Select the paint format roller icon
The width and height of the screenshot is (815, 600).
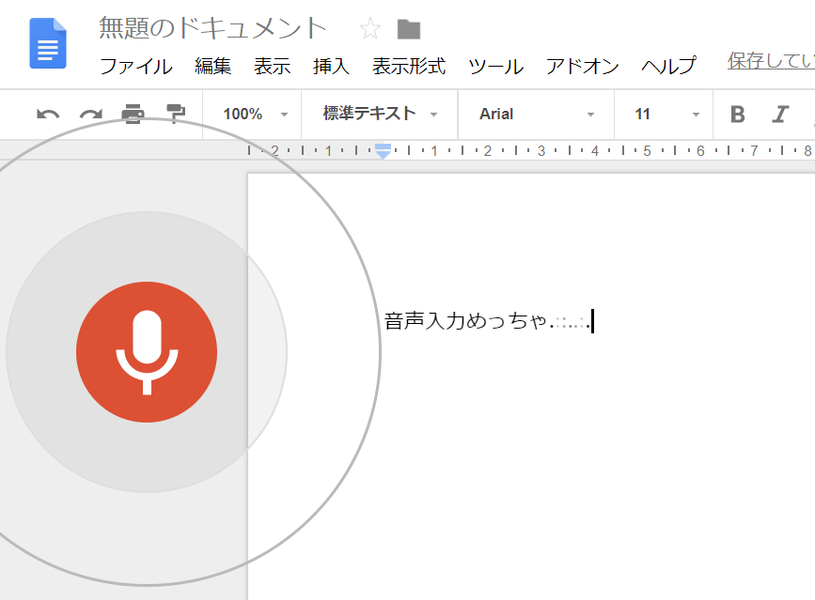[176, 114]
